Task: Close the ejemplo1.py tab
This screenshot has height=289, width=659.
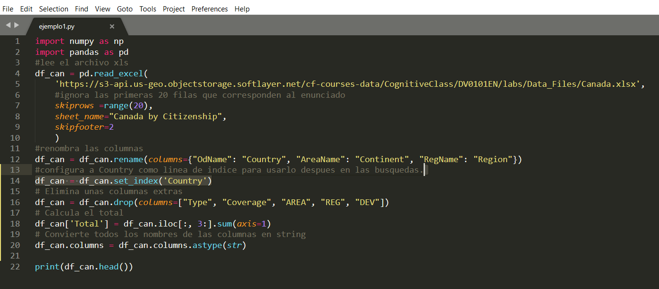Action: tap(112, 26)
